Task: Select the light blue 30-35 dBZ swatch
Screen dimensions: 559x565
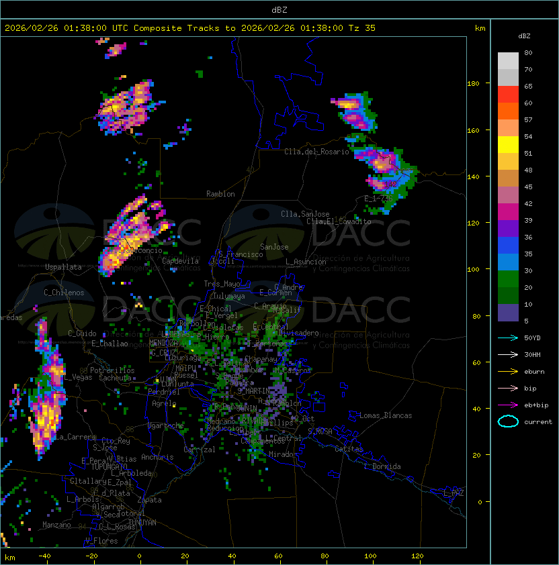Action: (508, 262)
